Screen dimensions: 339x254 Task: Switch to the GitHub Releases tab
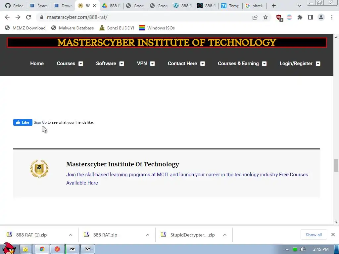(14, 6)
